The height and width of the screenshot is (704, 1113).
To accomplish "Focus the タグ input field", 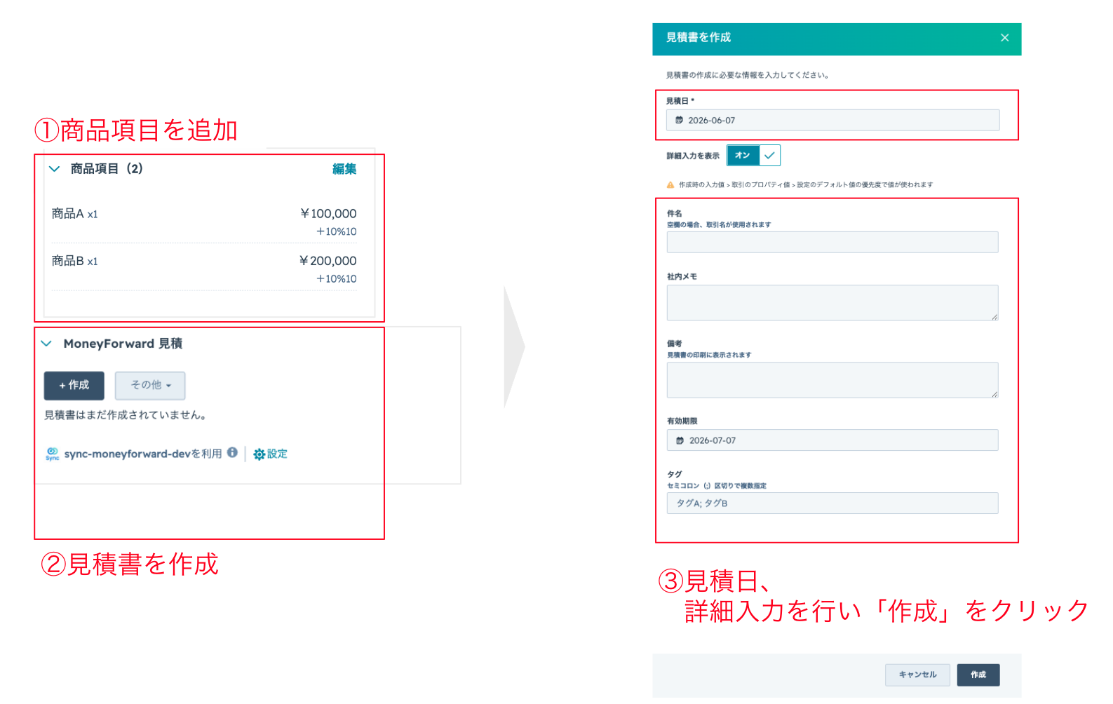I will 832,503.
